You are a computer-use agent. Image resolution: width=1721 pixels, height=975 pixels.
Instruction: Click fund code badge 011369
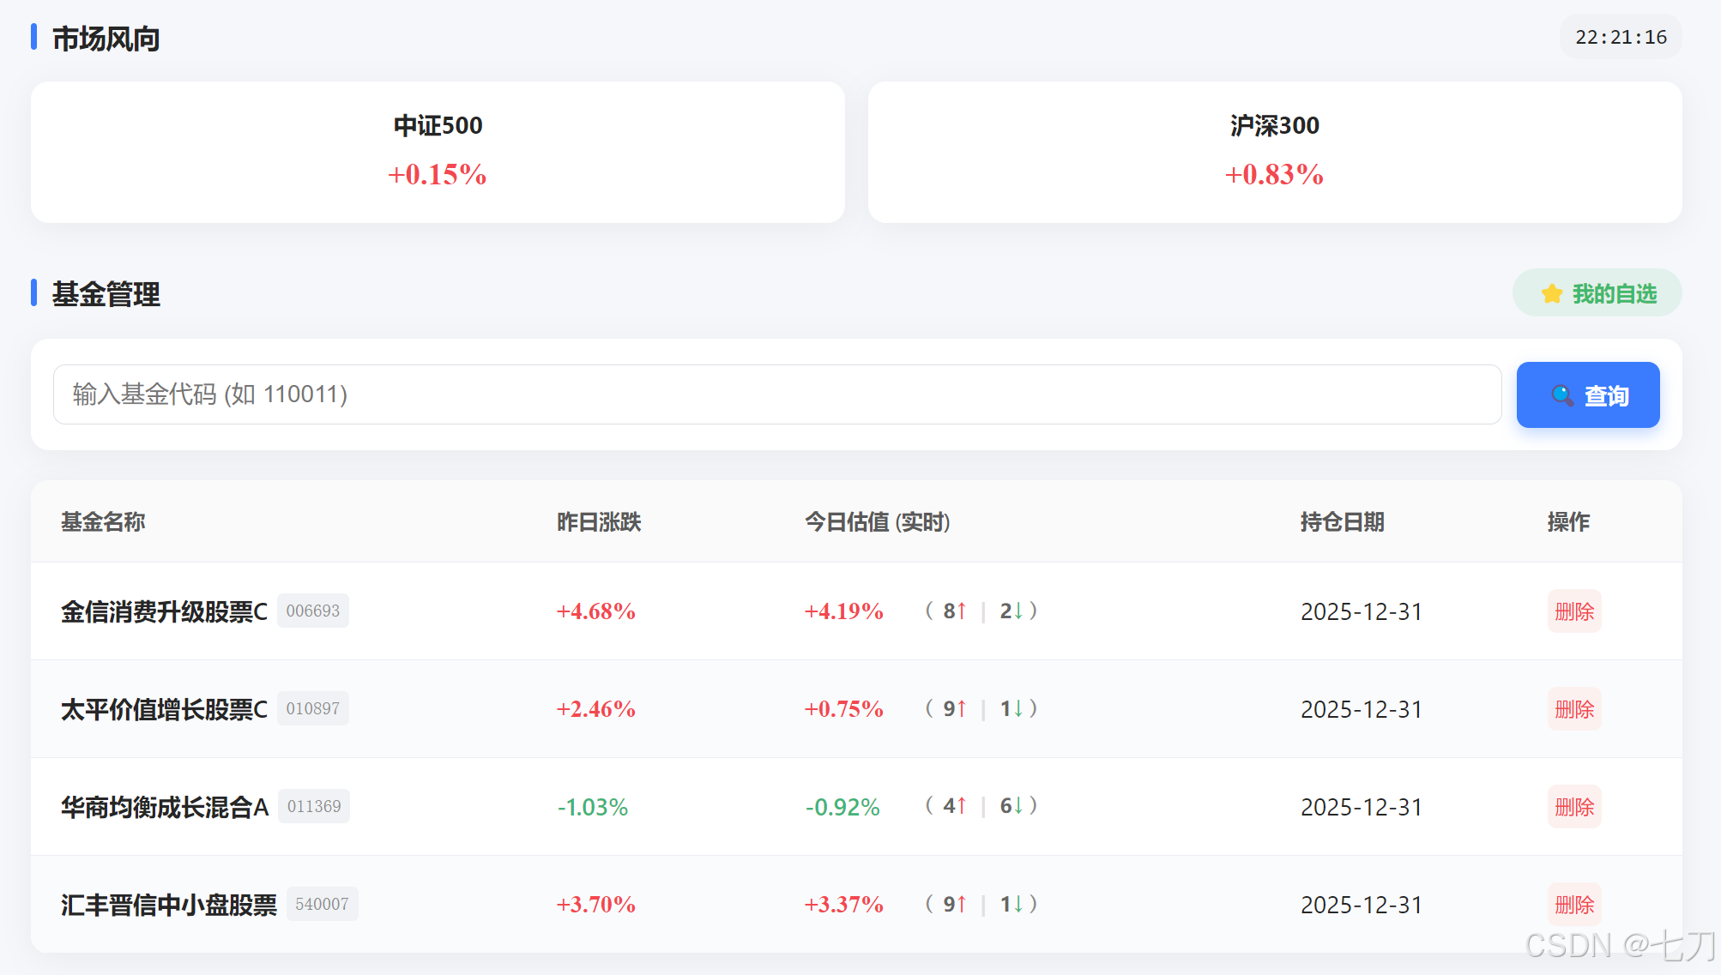tap(313, 806)
